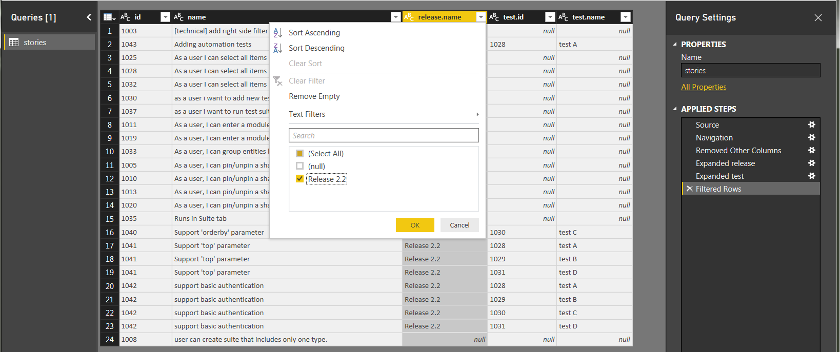Click the ABC data type icon of name column
840x352 pixels.
179,17
